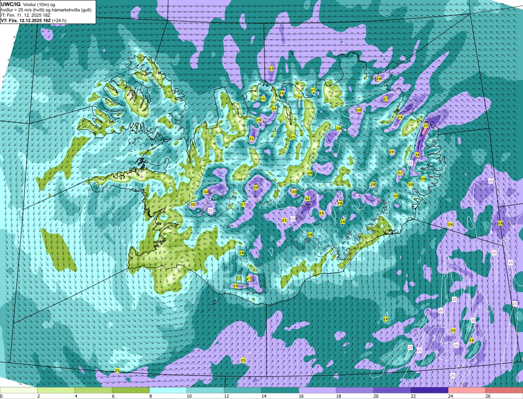Click the legend swatch between 4 and 6
This screenshot has width=523, height=399.
(x=94, y=390)
